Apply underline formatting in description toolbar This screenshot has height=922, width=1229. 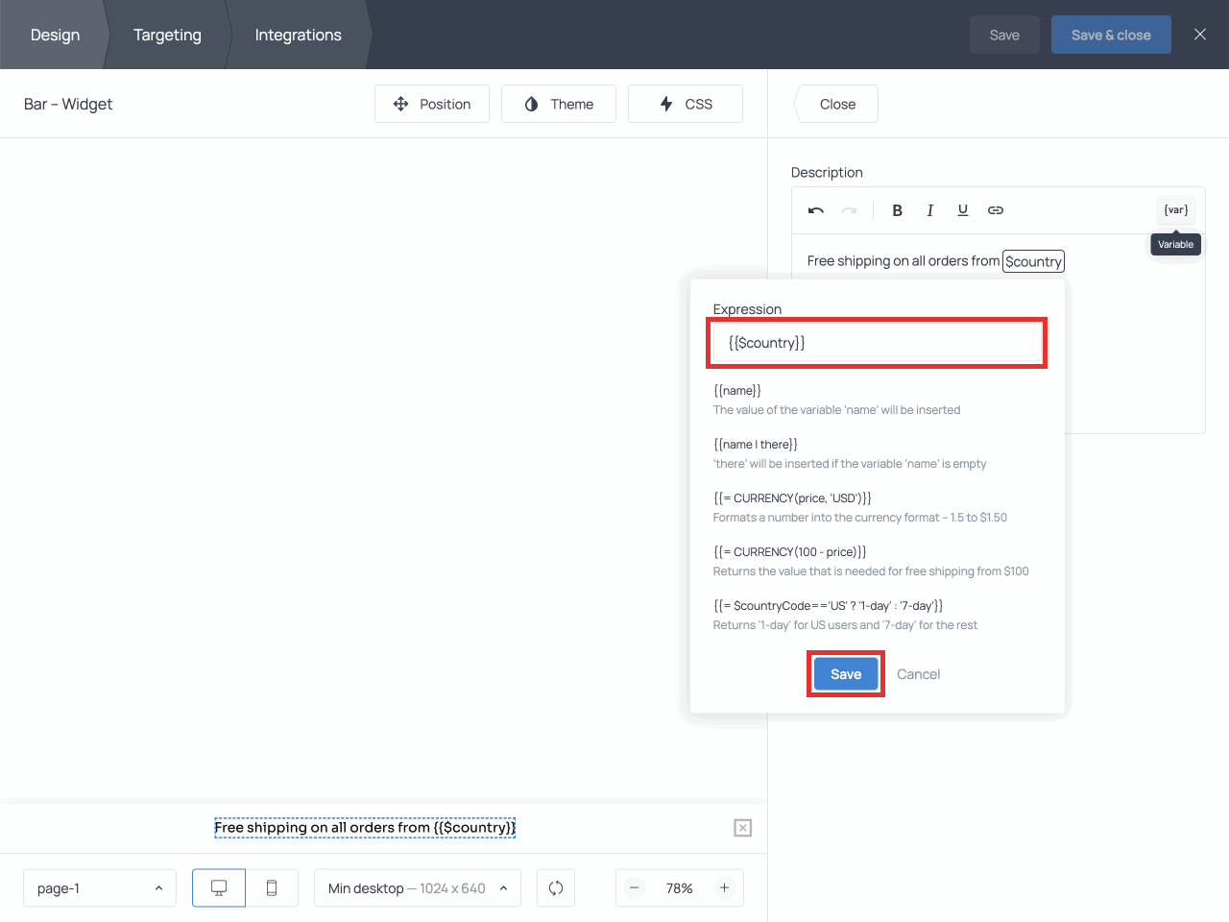(x=962, y=210)
